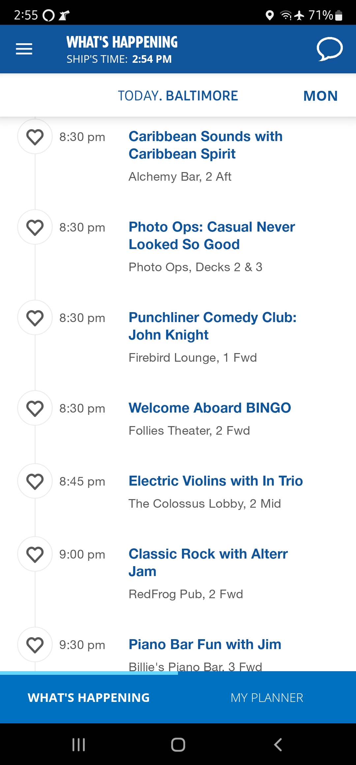Open Welcome Aboard BINGO event details

210,408
